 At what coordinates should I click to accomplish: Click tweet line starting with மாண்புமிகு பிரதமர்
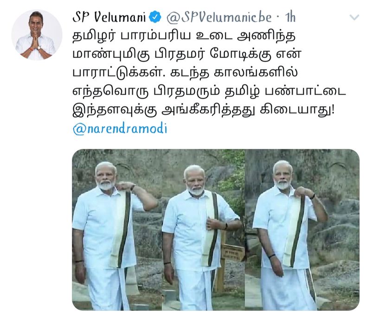coord(187,54)
